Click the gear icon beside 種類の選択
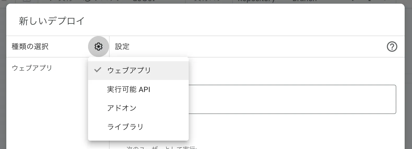Viewport: 412px width, 149px height. click(x=98, y=47)
